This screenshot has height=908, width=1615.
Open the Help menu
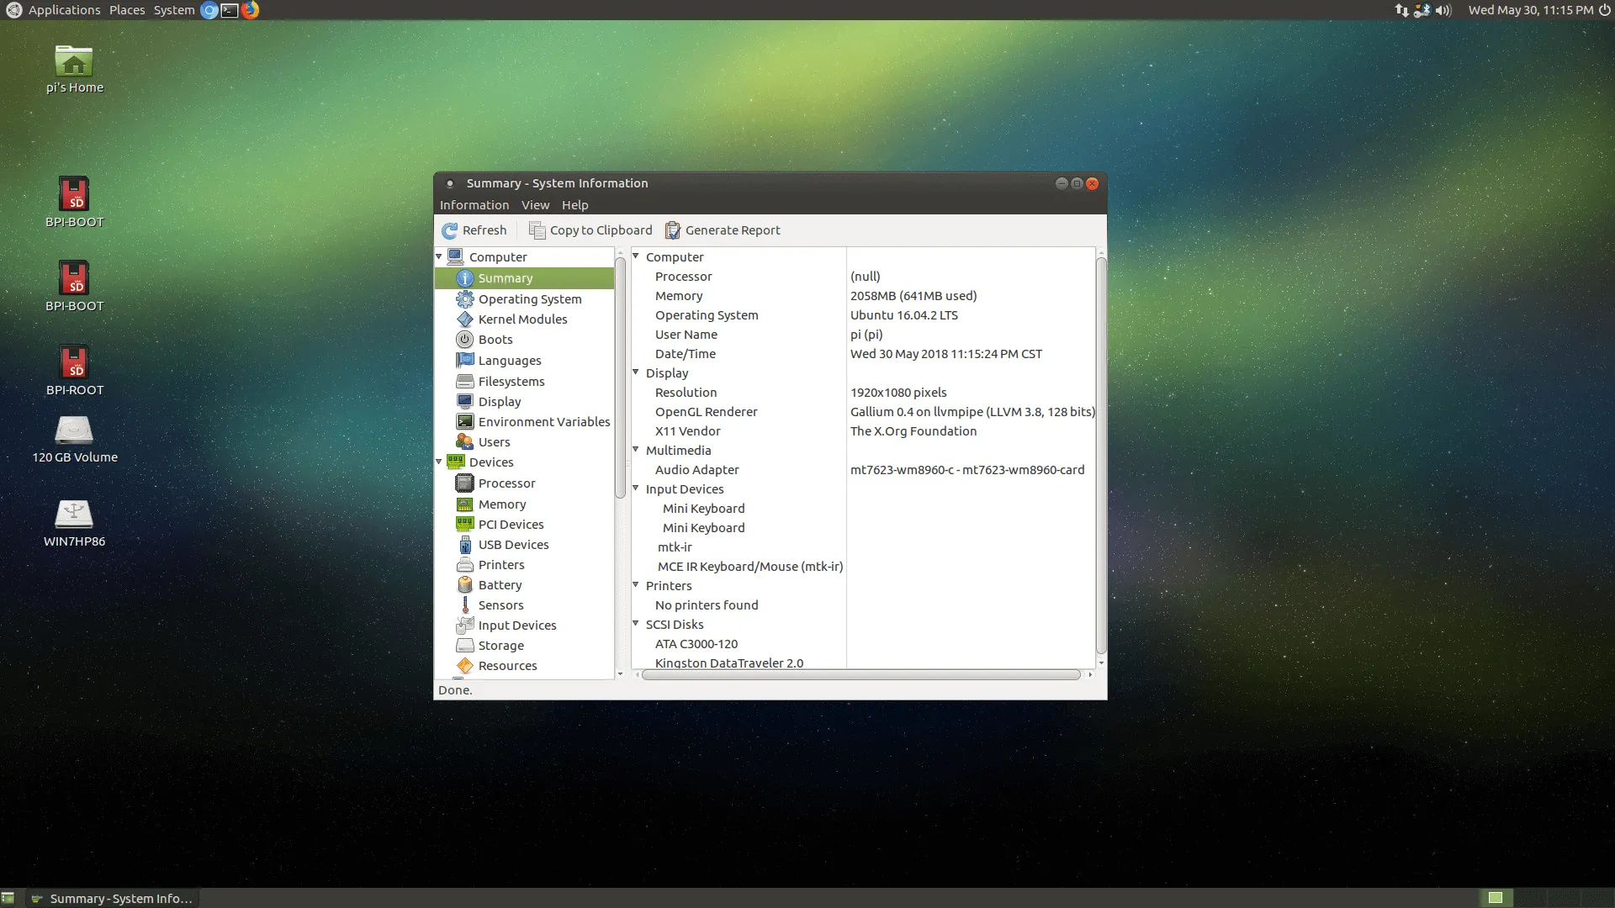point(575,205)
